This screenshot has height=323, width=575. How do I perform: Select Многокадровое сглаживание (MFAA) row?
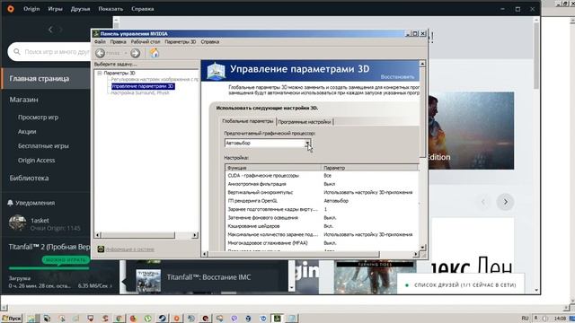point(322,243)
